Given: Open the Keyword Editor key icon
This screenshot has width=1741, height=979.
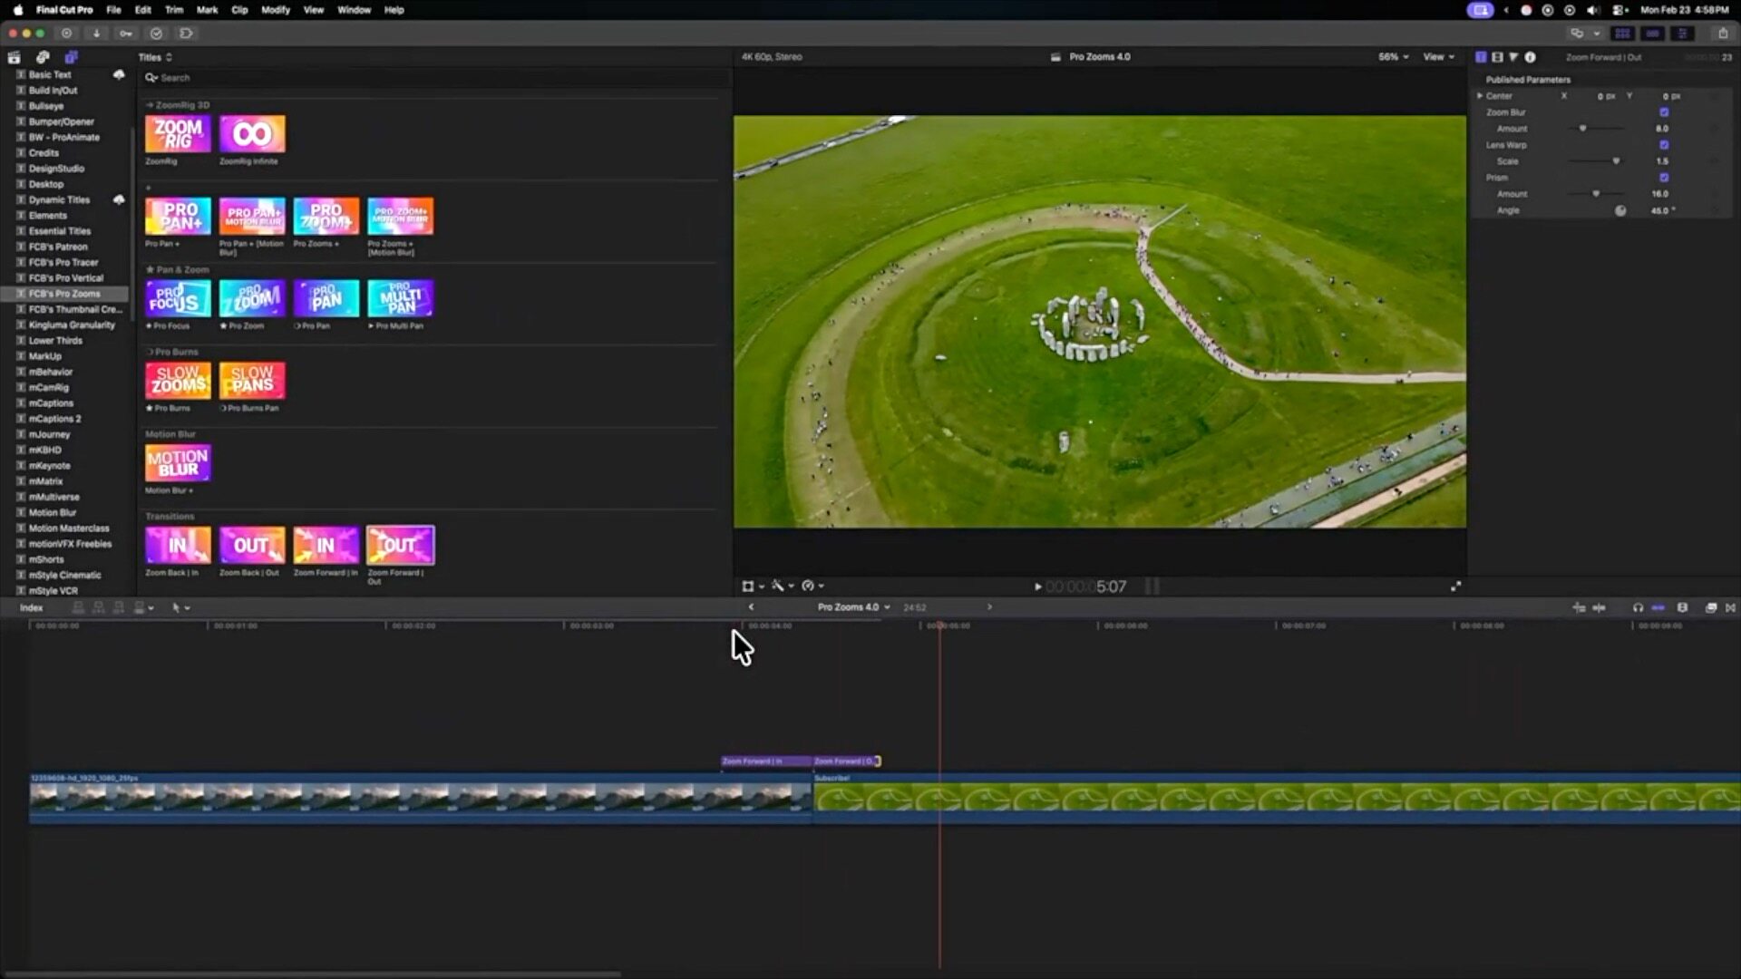Looking at the screenshot, I should (x=126, y=34).
